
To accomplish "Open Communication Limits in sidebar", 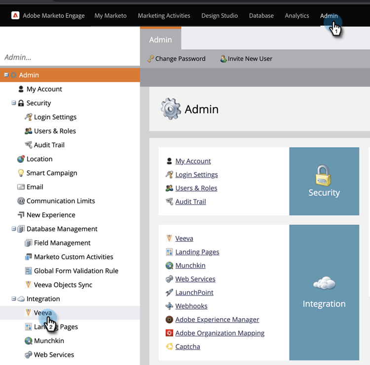I will click(x=61, y=201).
